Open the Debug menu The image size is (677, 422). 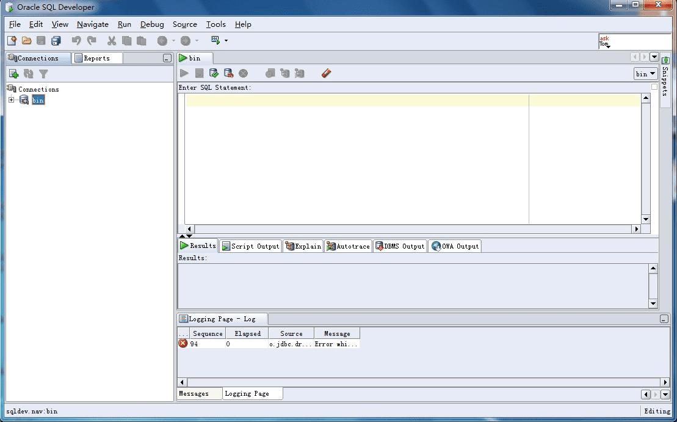tap(152, 24)
